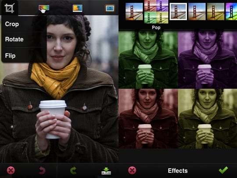Screen dimensions: 237x178
Task: Select the sepia yellow bridge thumbnail
Action: (x=215, y=12)
